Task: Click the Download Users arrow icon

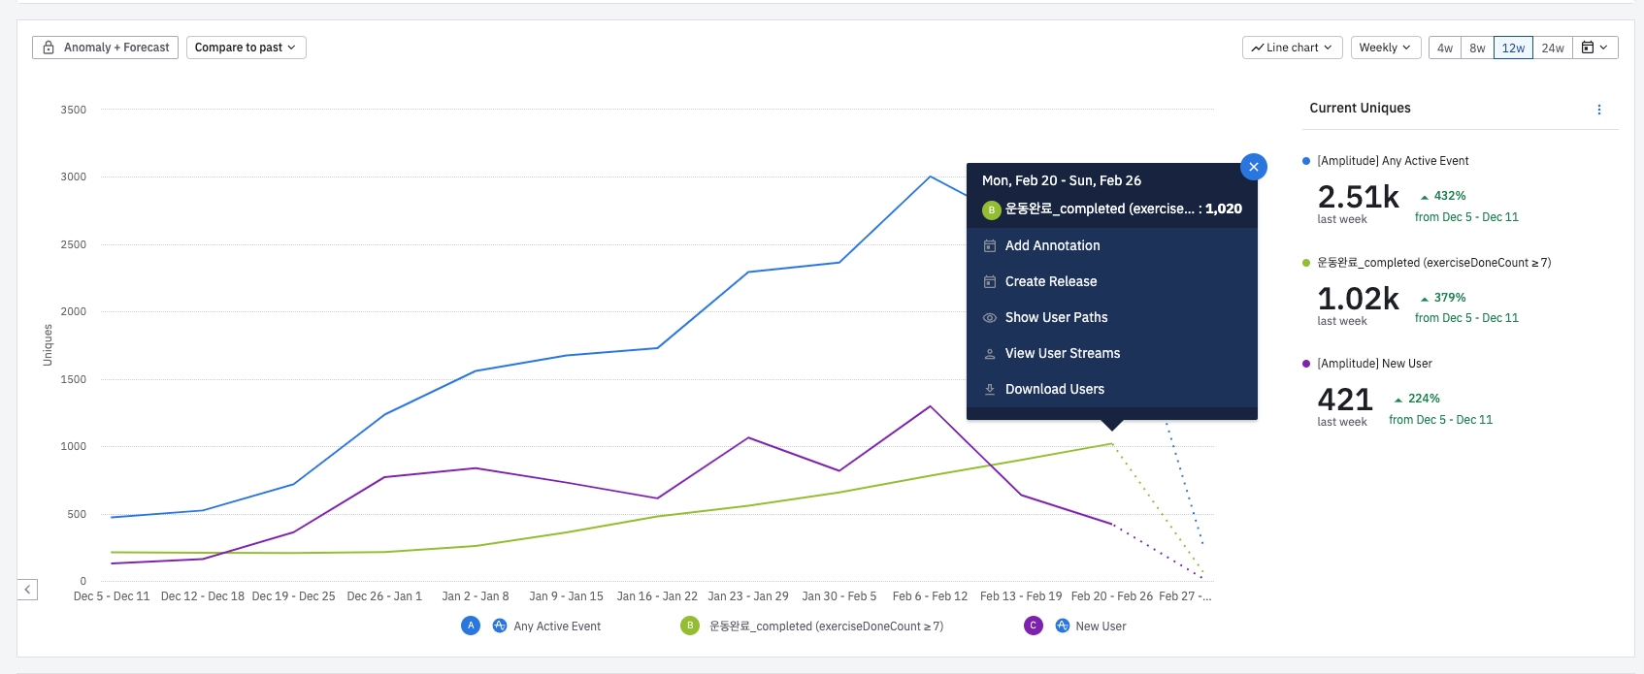Action: pyautogui.click(x=990, y=390)
